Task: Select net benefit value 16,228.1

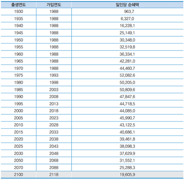Action: coord(127,26)
